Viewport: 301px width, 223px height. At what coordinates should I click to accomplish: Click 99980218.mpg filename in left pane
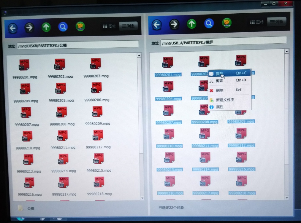pyautogui.click(x=99, y=194)
